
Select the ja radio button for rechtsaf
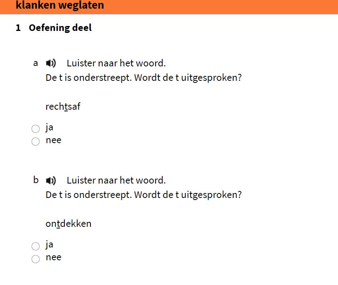pos(35,129)
